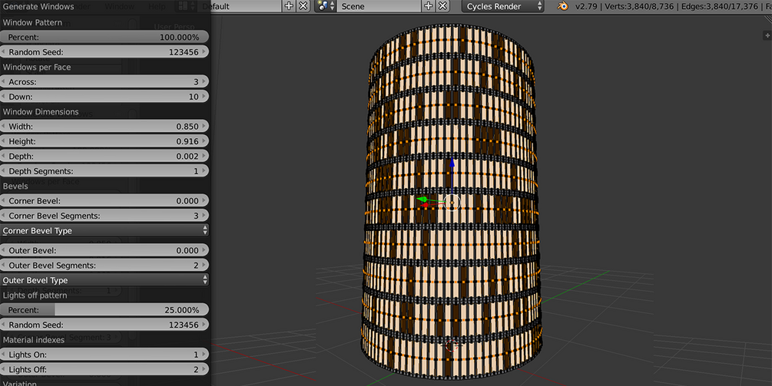
Task: Increase Outer Bevel with its right arrow
Action: (204, 250)
